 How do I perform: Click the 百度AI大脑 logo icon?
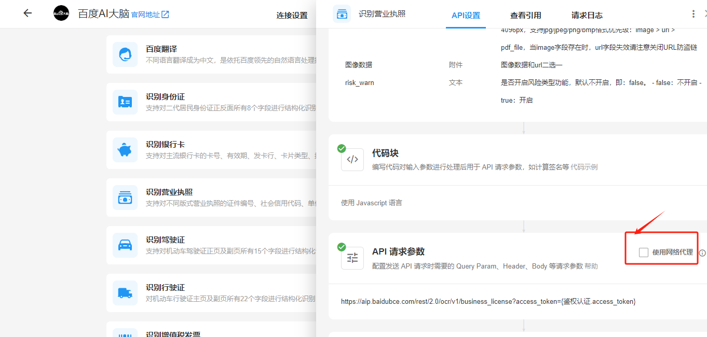pos(61,13)
